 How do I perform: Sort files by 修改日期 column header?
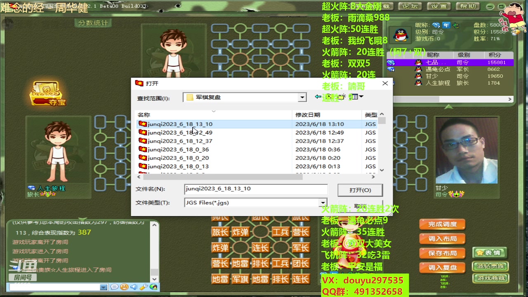tap(328, 115)
